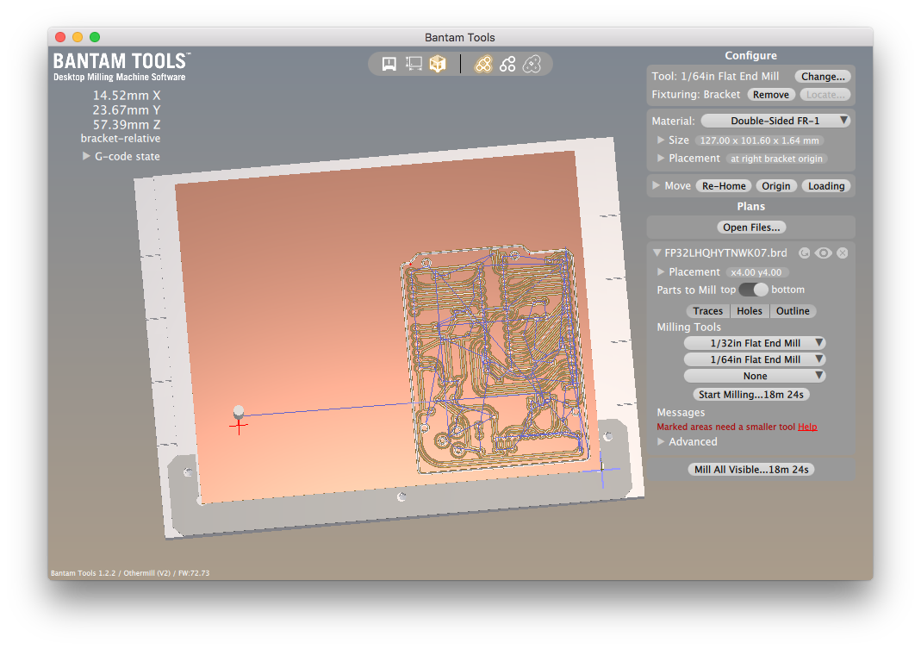This screenshot has height=649, width=921.
Task: Click Start Milling...18m 24s
Action: pyautogui.click(x=751, y=395)
